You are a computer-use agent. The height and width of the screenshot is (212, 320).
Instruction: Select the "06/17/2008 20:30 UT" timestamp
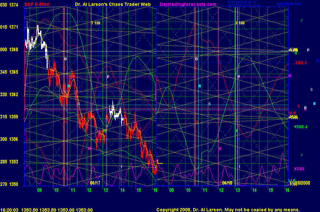click(x=242, y=2)
